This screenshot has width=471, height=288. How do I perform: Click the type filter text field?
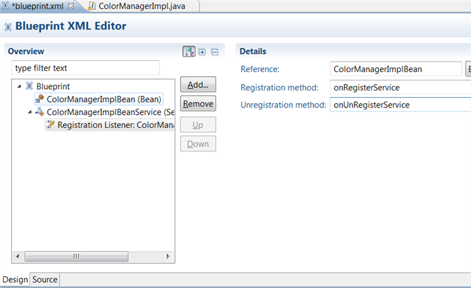click(x=85, y=68)
